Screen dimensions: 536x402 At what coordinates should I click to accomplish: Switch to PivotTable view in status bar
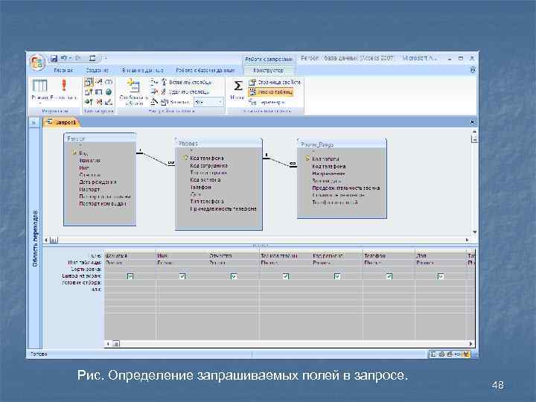(x=441, y=354)
